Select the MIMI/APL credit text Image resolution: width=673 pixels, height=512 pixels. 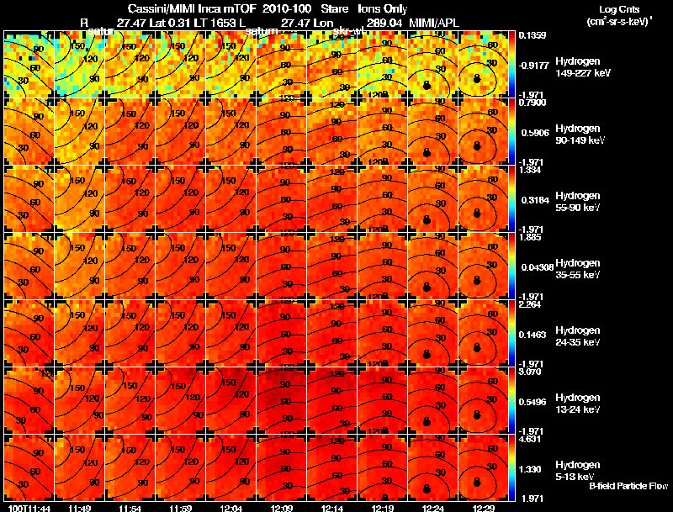point(434,23)
